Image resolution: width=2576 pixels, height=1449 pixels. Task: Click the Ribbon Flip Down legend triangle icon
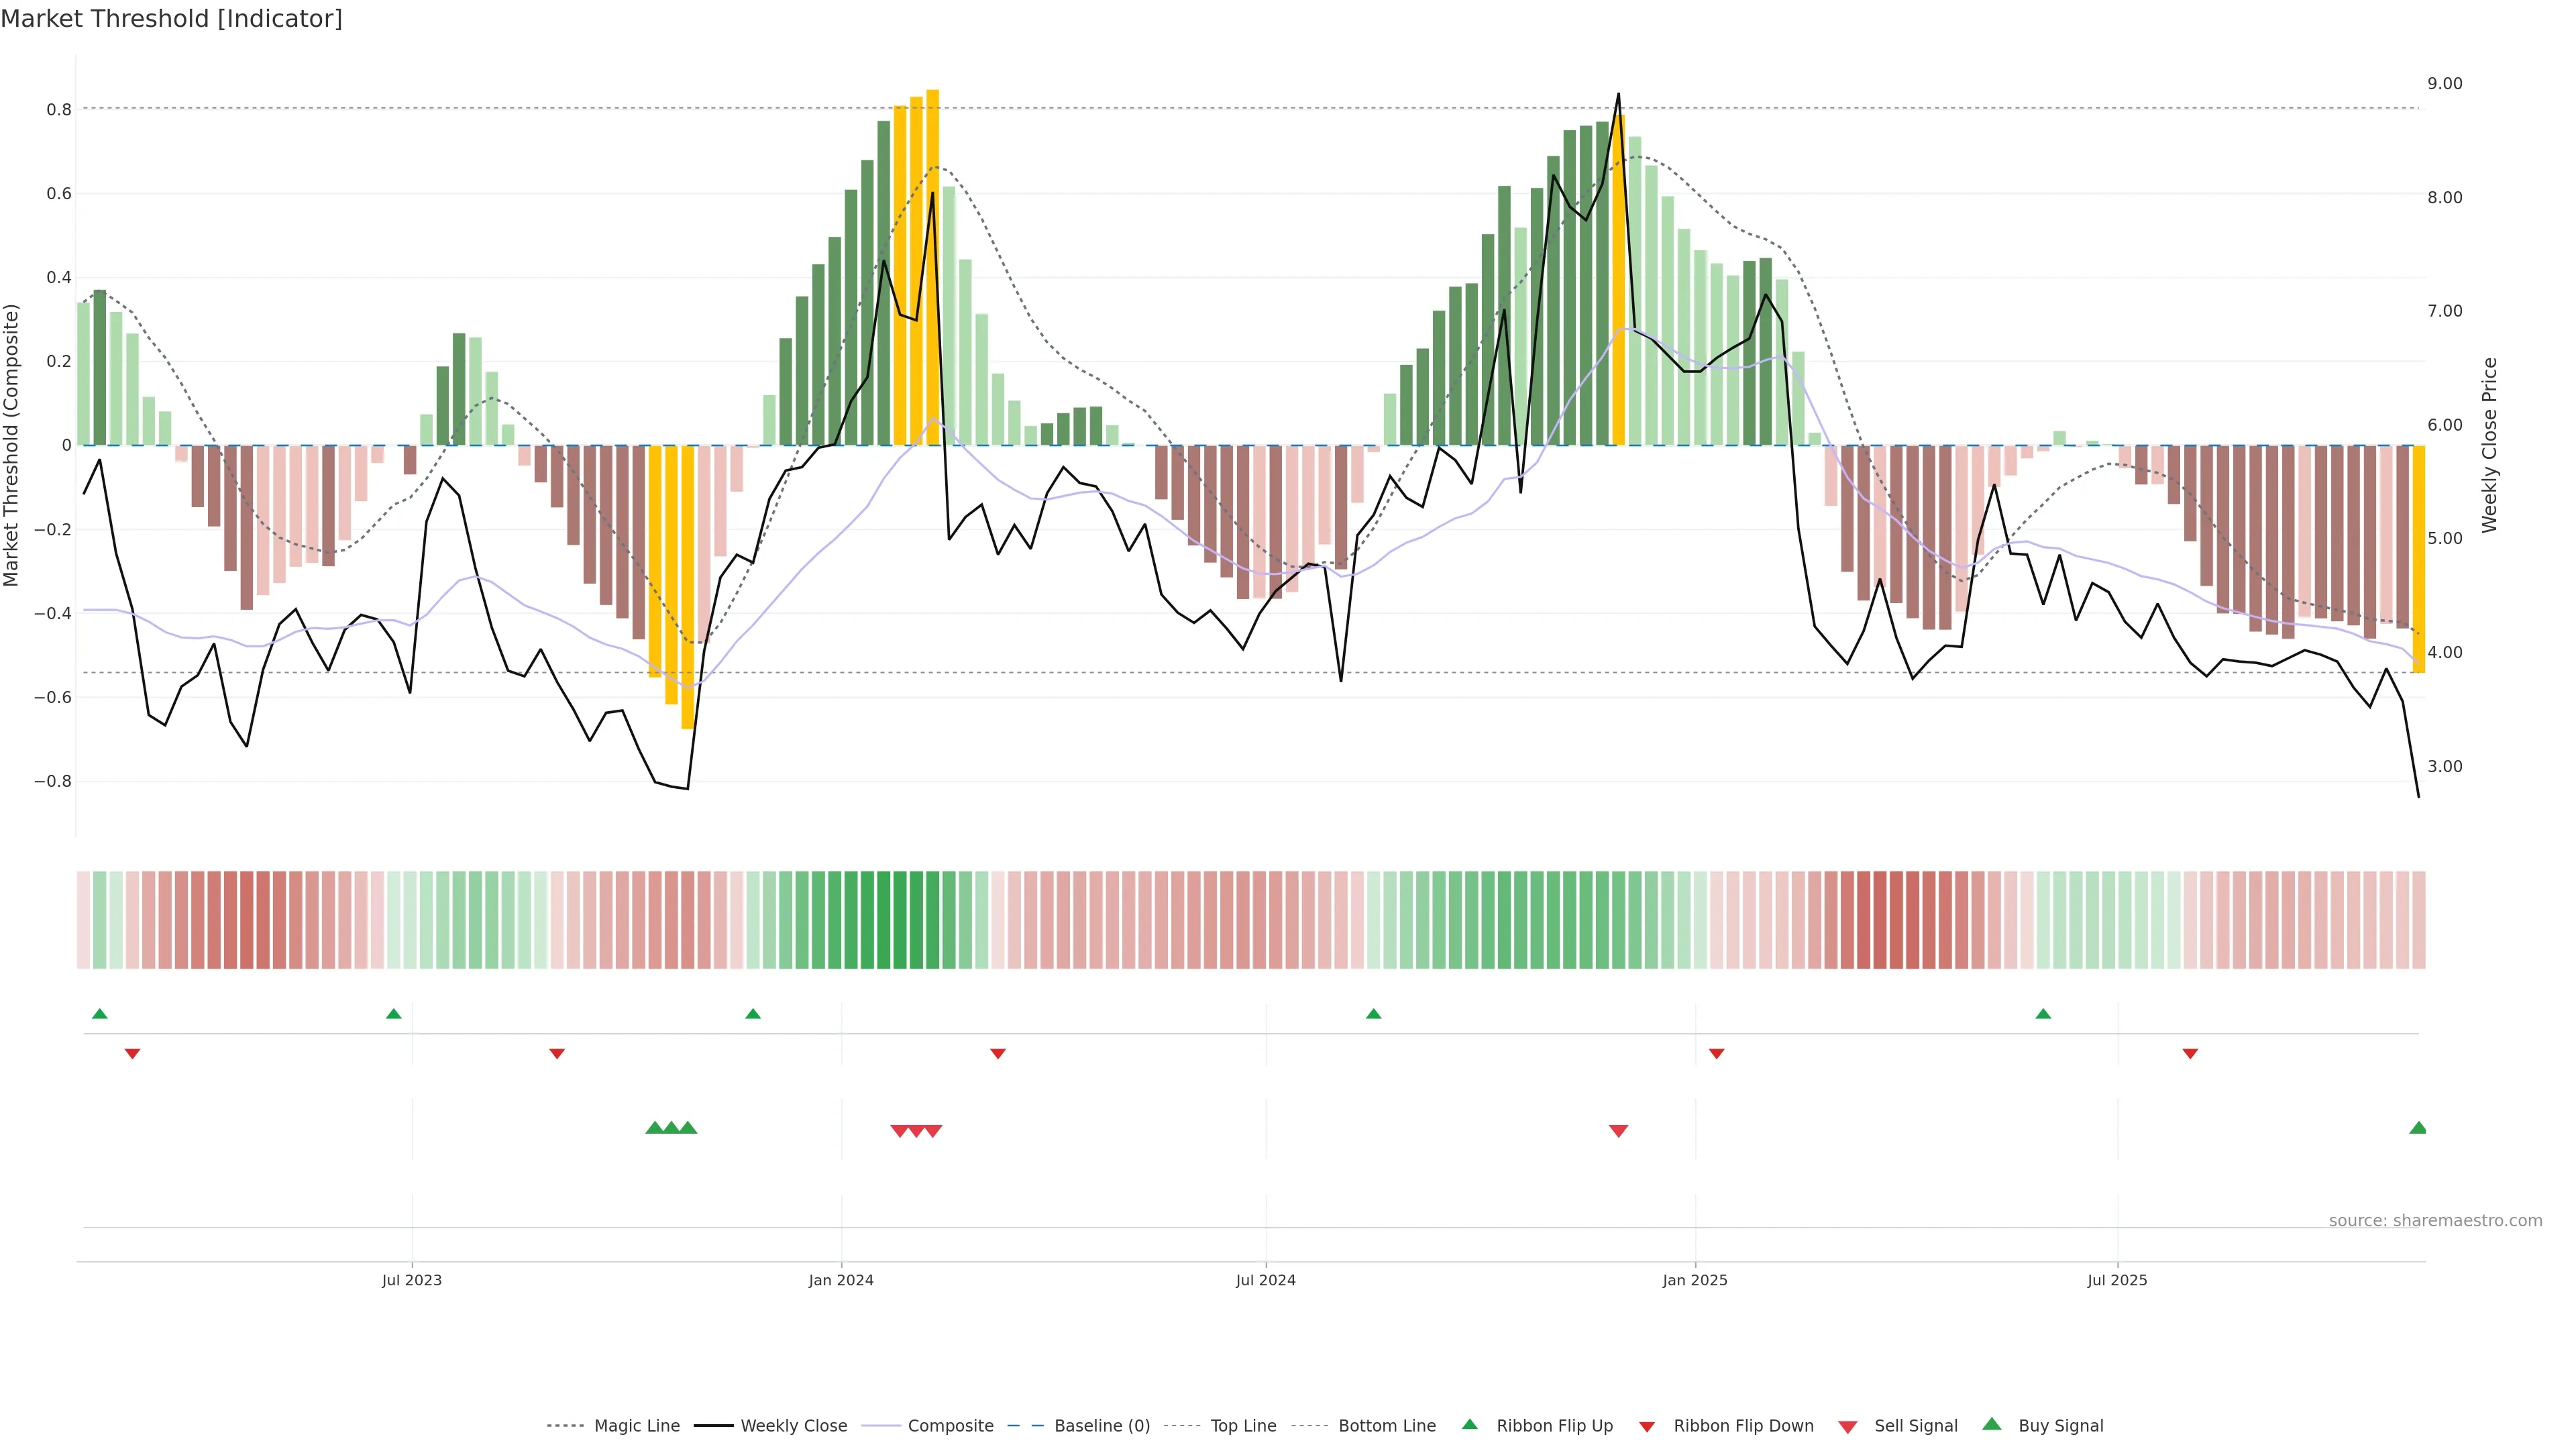(1647, 1426)
